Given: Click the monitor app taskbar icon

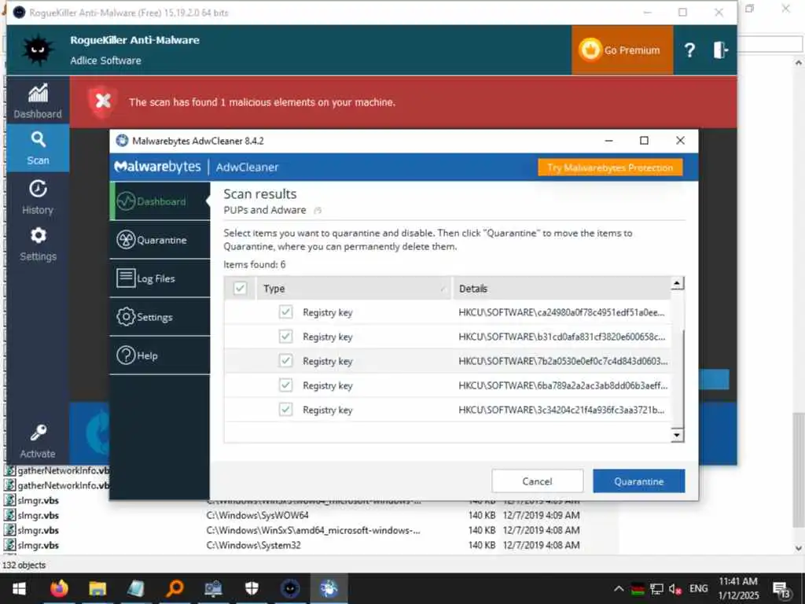Looking at the screenshot, I should tap(213, 588).
